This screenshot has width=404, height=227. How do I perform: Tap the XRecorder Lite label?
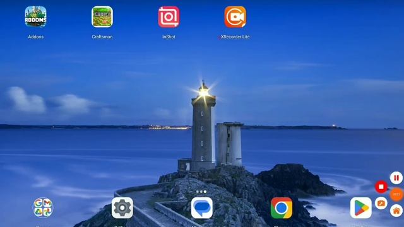[x=235, y=37]
